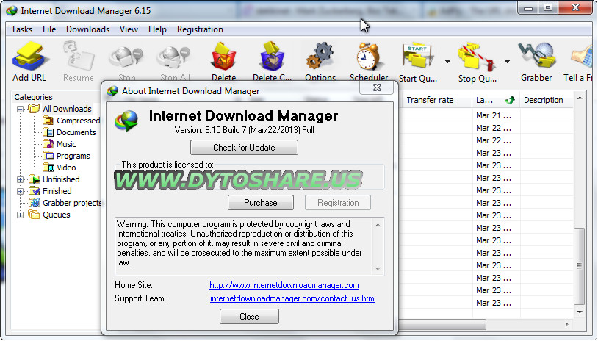Click the Start Queue toolbar icon
This screenshot has height=341, width=598.
417,57
